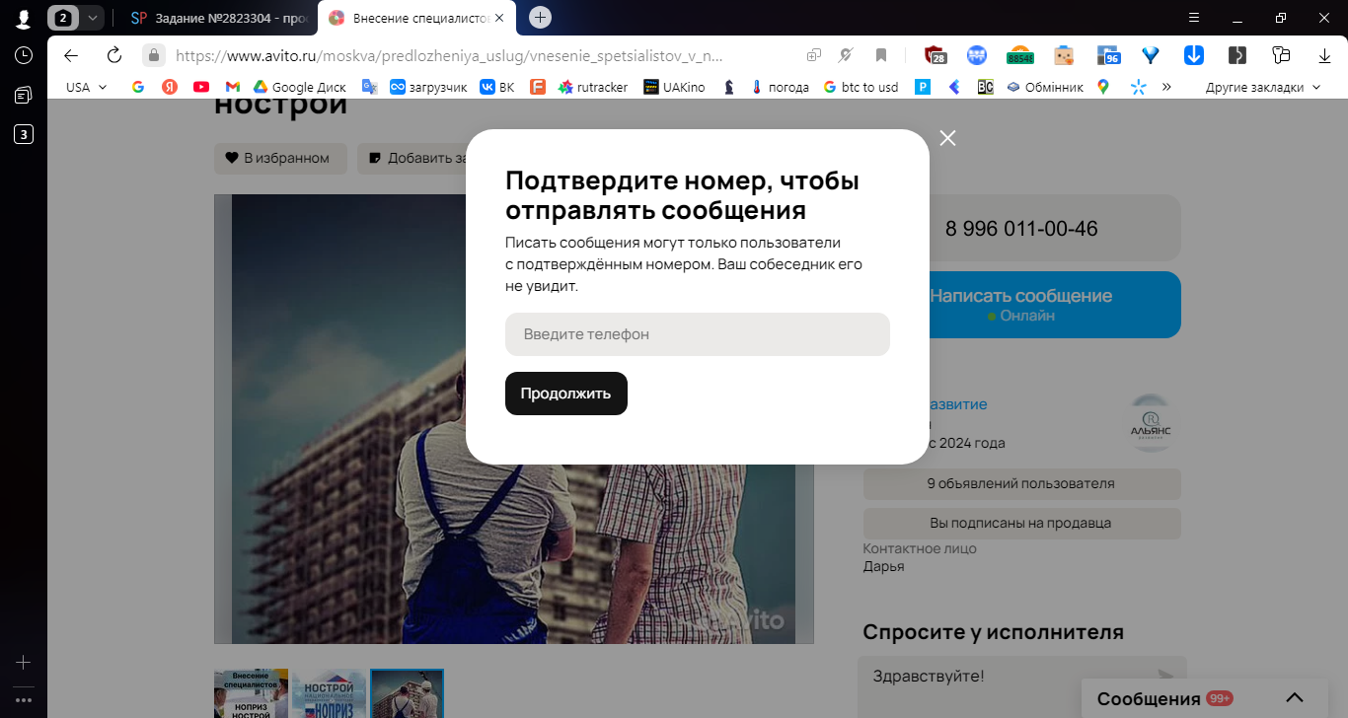This screenshot has width=1348, height=718.
Task: Click the 'Добавить за...' note button
Action: point(412,158)
